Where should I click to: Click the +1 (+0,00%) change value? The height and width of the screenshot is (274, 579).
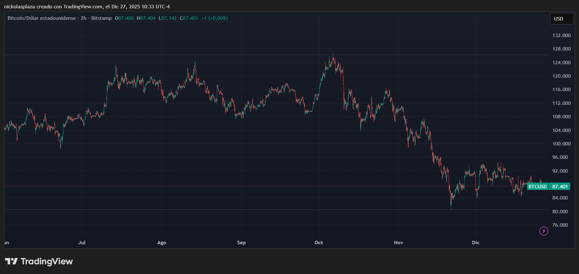click(x=214, y=18)
